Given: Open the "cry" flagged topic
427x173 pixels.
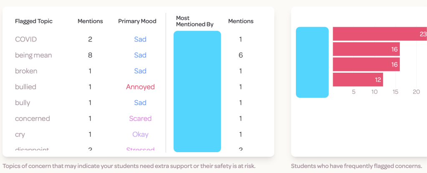Looking at the screenshot, I should click(x=20, y=134).
